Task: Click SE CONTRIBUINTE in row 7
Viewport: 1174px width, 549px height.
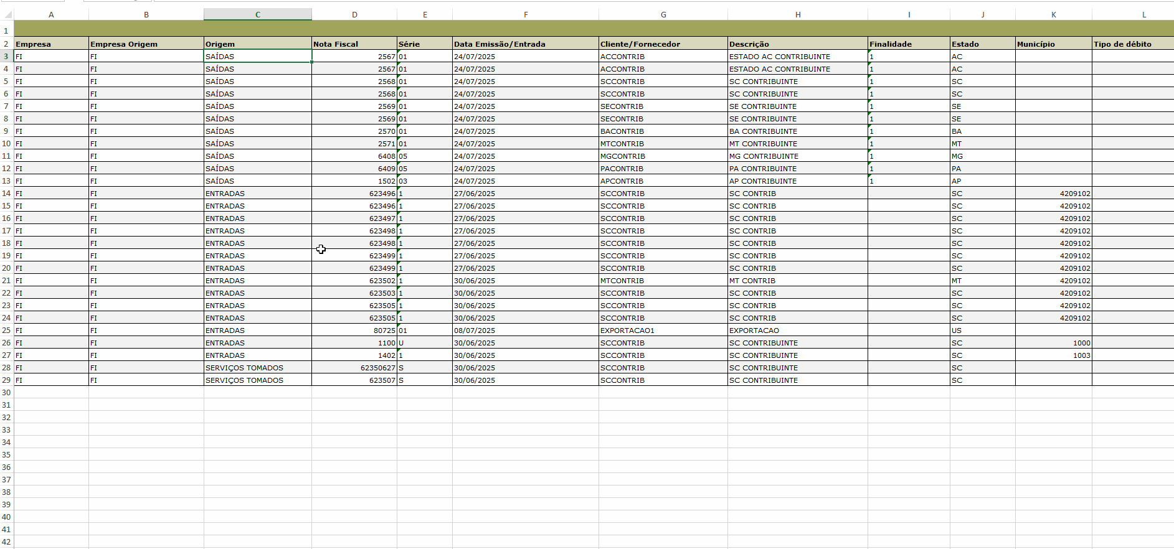Action: pos(798,106)
